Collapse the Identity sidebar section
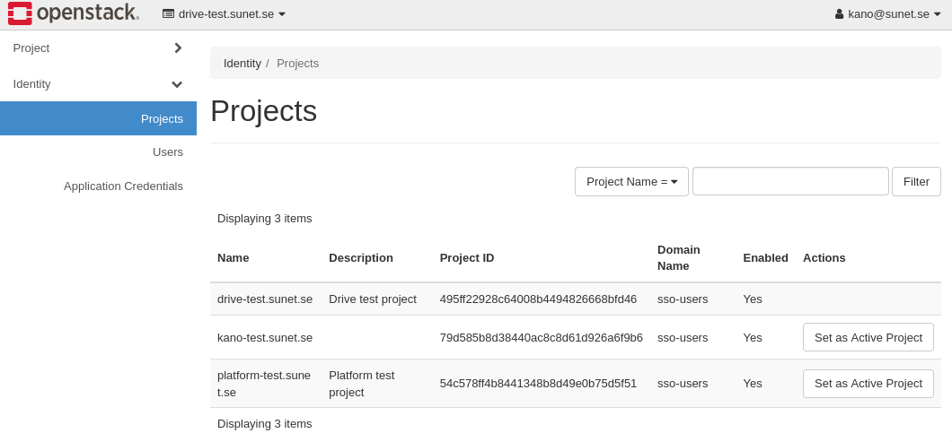This screenshot has height=442, width=952. click(x=98, y=83)
